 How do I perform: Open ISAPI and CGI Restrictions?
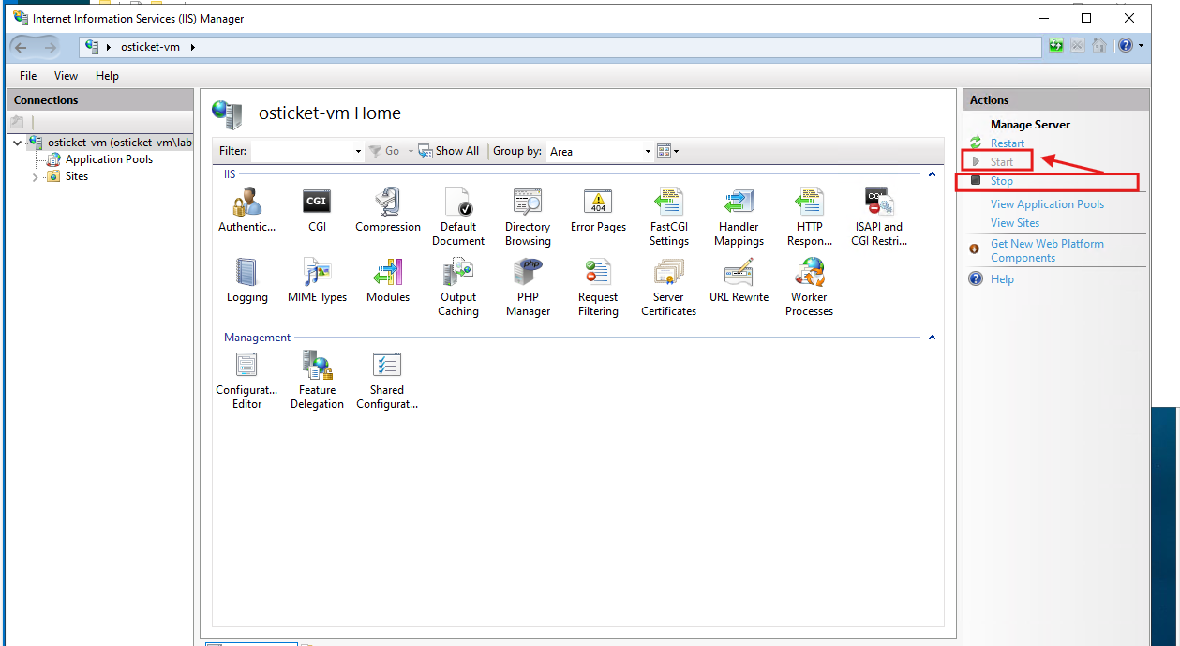(879, 217)
